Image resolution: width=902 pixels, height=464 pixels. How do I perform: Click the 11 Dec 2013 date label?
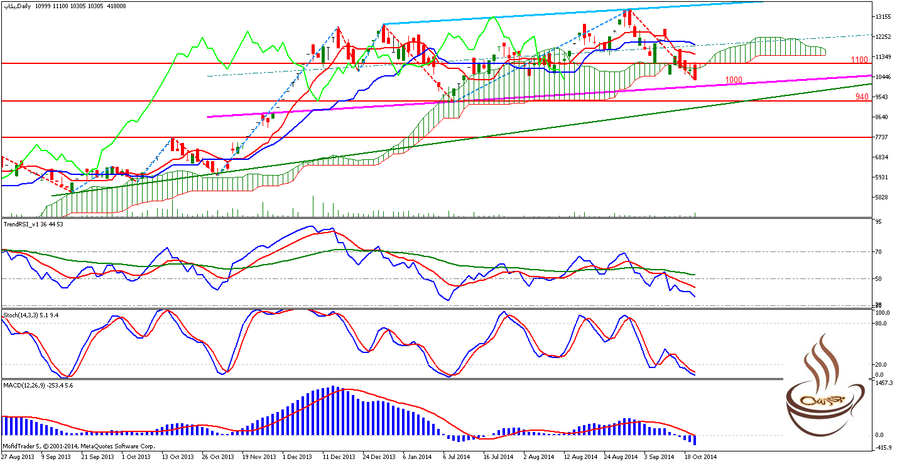click(339, 457)
